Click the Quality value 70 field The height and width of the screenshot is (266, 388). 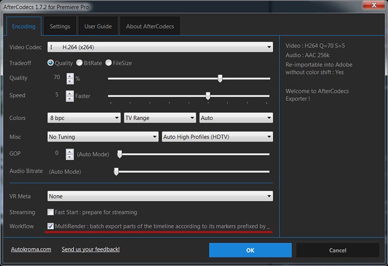pyautogui.click(x=57, y=78)
